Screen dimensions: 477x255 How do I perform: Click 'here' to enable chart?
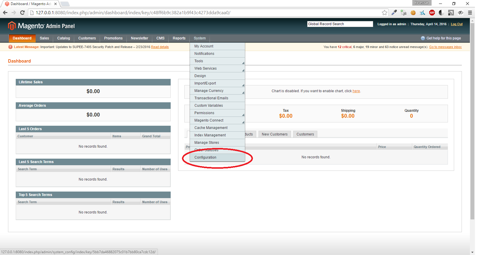pyautogui.click(x=356, y=91)
